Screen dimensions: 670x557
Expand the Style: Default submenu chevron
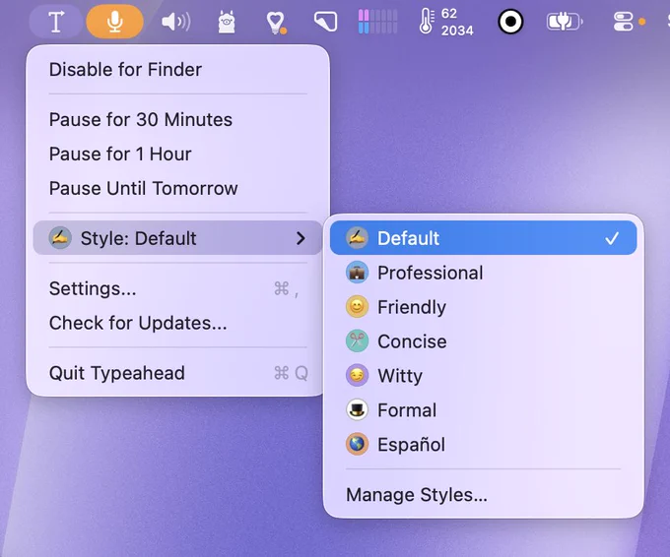tap(301, 238)
